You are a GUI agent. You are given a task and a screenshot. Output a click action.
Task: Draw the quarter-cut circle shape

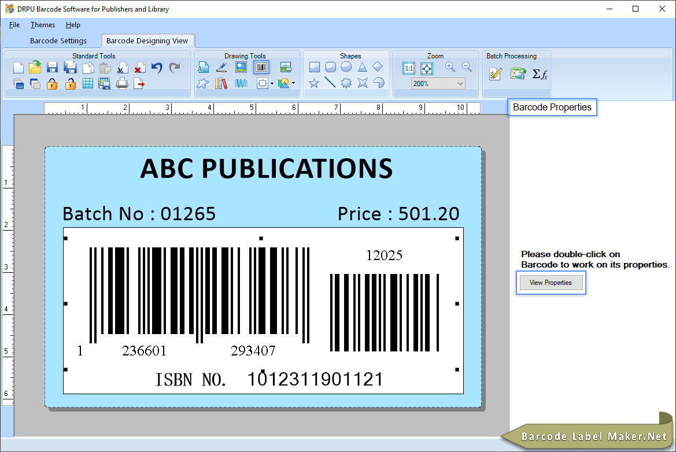[379, 83]
